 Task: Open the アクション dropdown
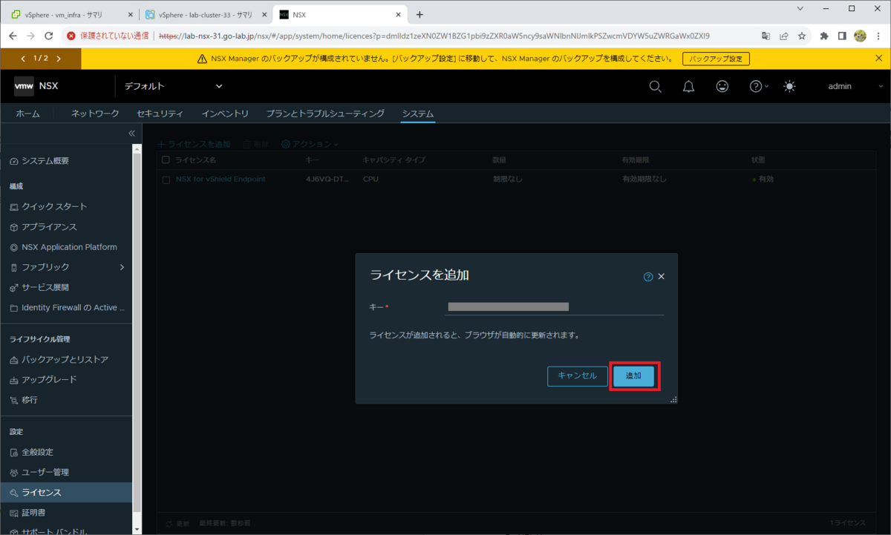click(310, 144)
